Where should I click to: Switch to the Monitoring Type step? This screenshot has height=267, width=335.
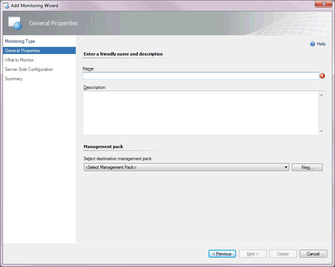tap(20, 41)
